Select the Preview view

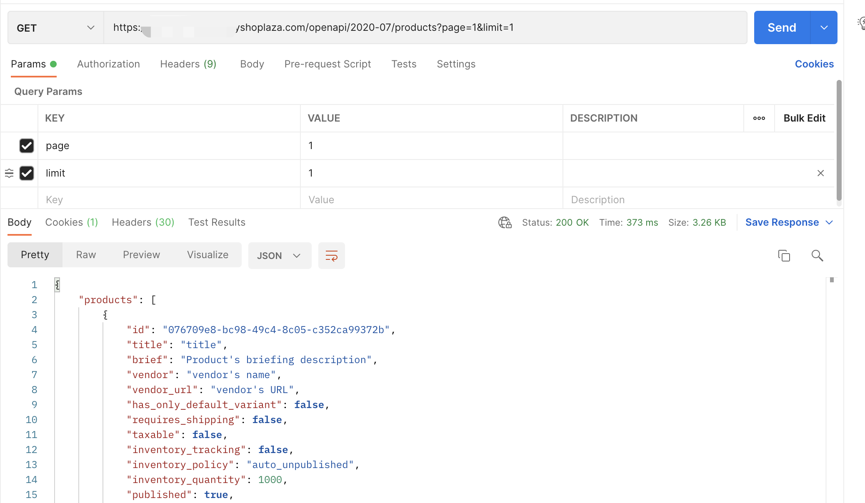click(141, 255)
